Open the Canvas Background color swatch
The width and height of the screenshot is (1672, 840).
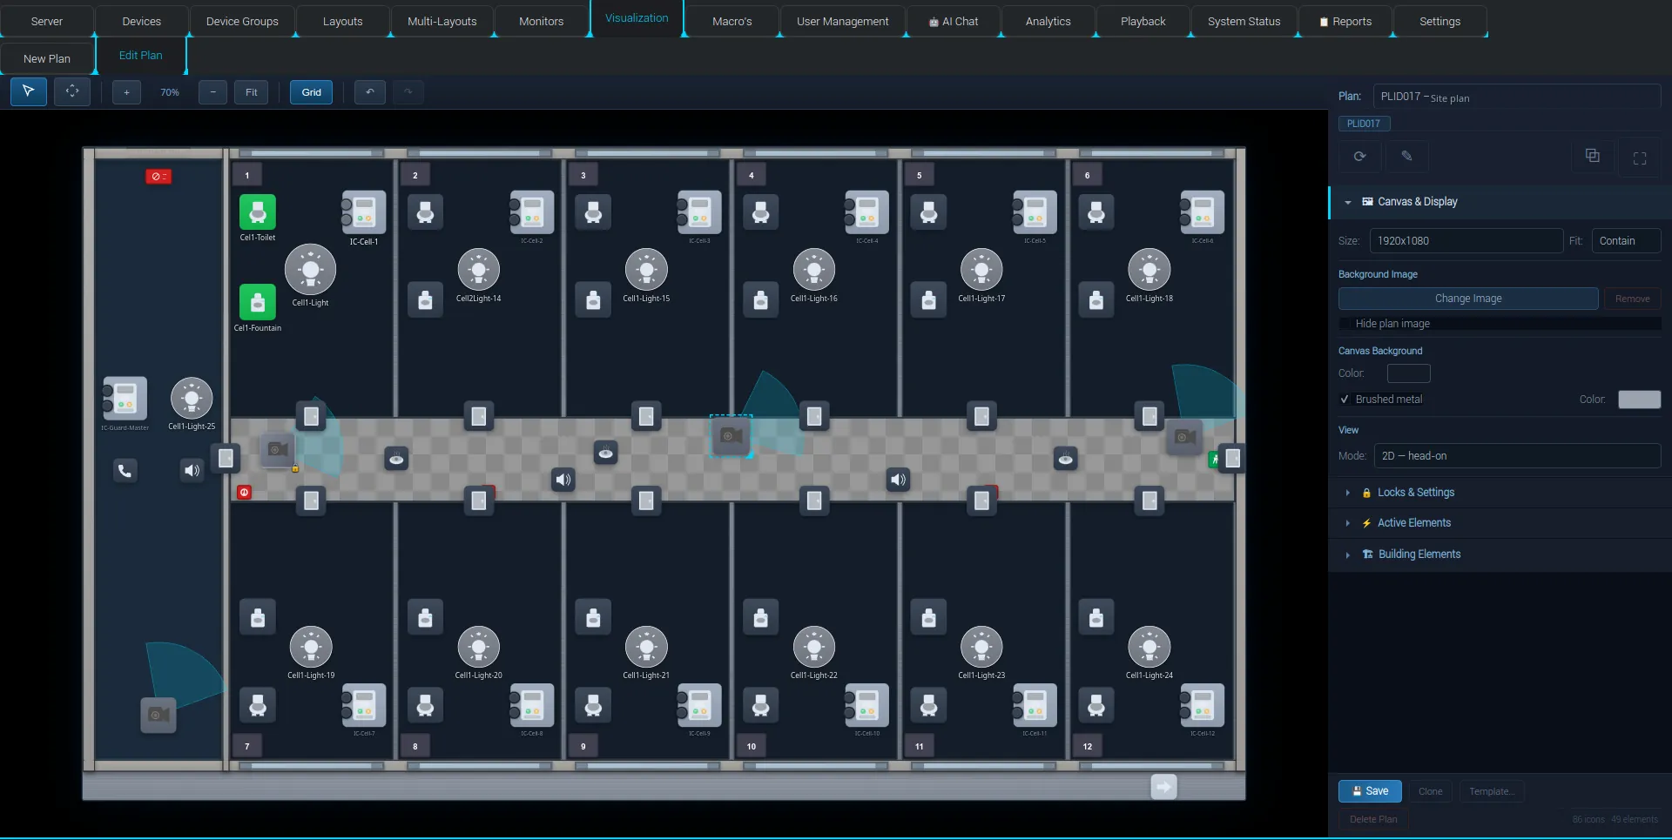pyautogui.click(x=1408, y=373)
